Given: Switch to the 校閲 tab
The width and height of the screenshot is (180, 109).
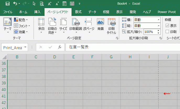Looking at the screenshot, I should tap(106, 12).
